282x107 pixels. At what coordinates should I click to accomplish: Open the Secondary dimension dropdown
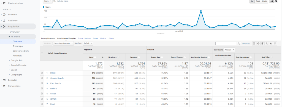coord(64,43)
